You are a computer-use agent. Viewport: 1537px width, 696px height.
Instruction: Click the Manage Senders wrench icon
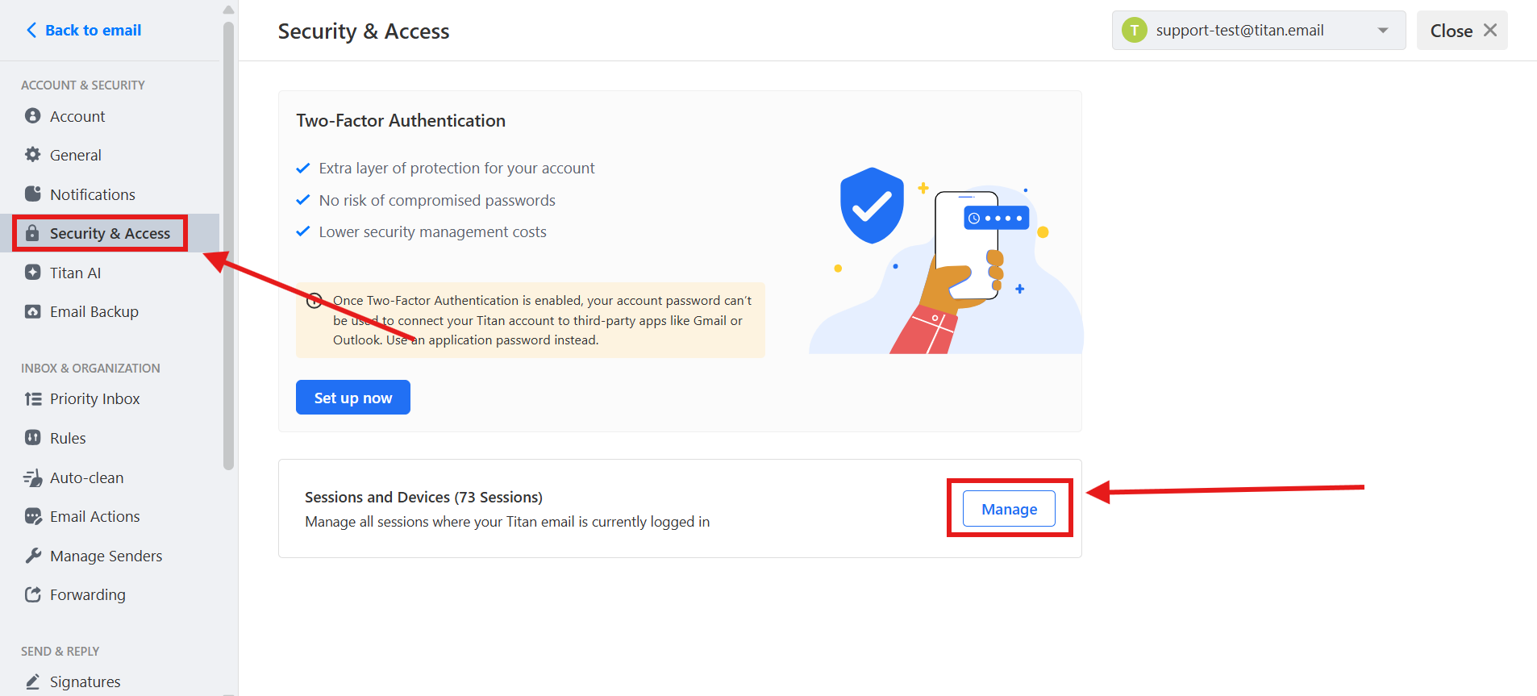(32, 556)
